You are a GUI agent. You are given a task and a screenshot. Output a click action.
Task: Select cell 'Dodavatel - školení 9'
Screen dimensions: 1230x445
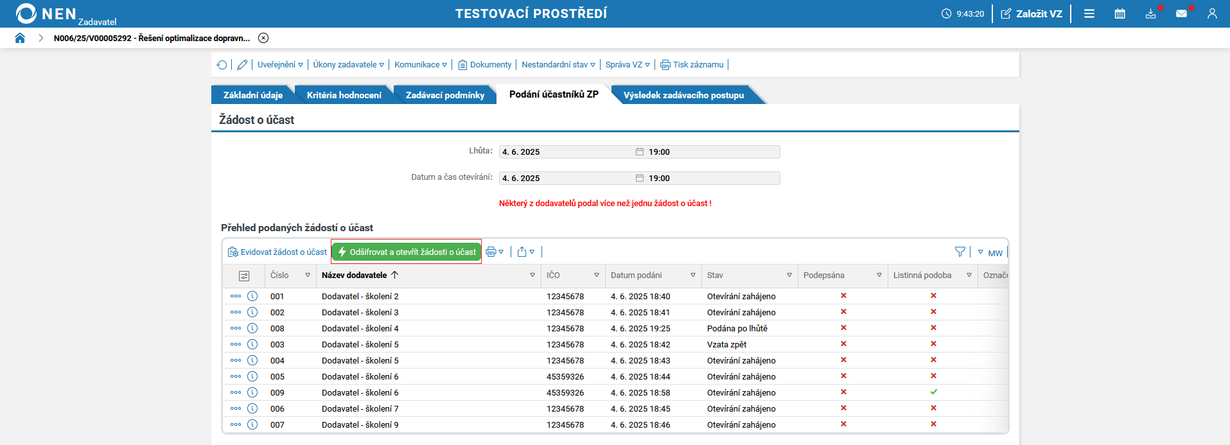pos(360,425)
